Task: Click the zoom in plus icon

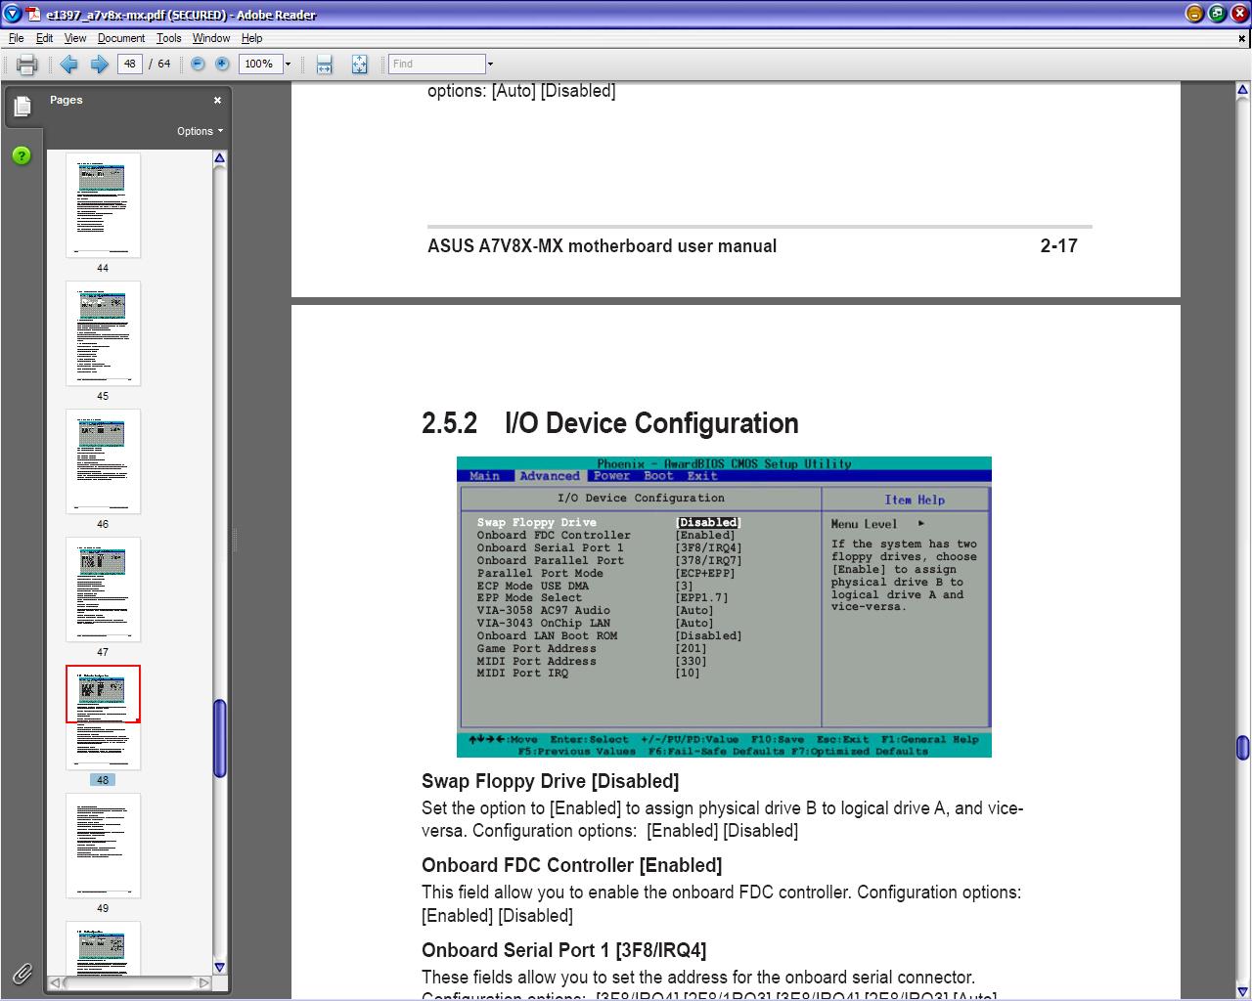Action: (222, 64)
